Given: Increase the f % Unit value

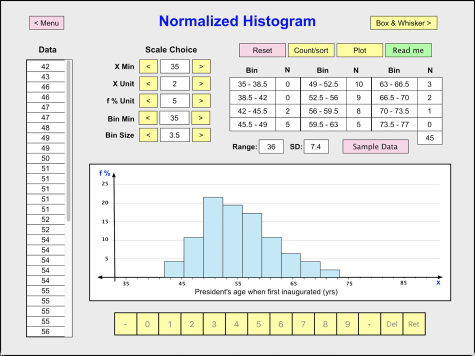Looking at the screenshot, I should tap(201, 100).
